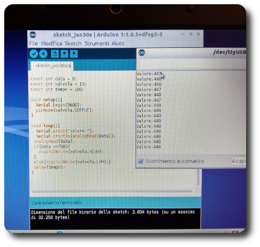
Task: Minimize the Arduino sketch window
Action: (183, 34)
